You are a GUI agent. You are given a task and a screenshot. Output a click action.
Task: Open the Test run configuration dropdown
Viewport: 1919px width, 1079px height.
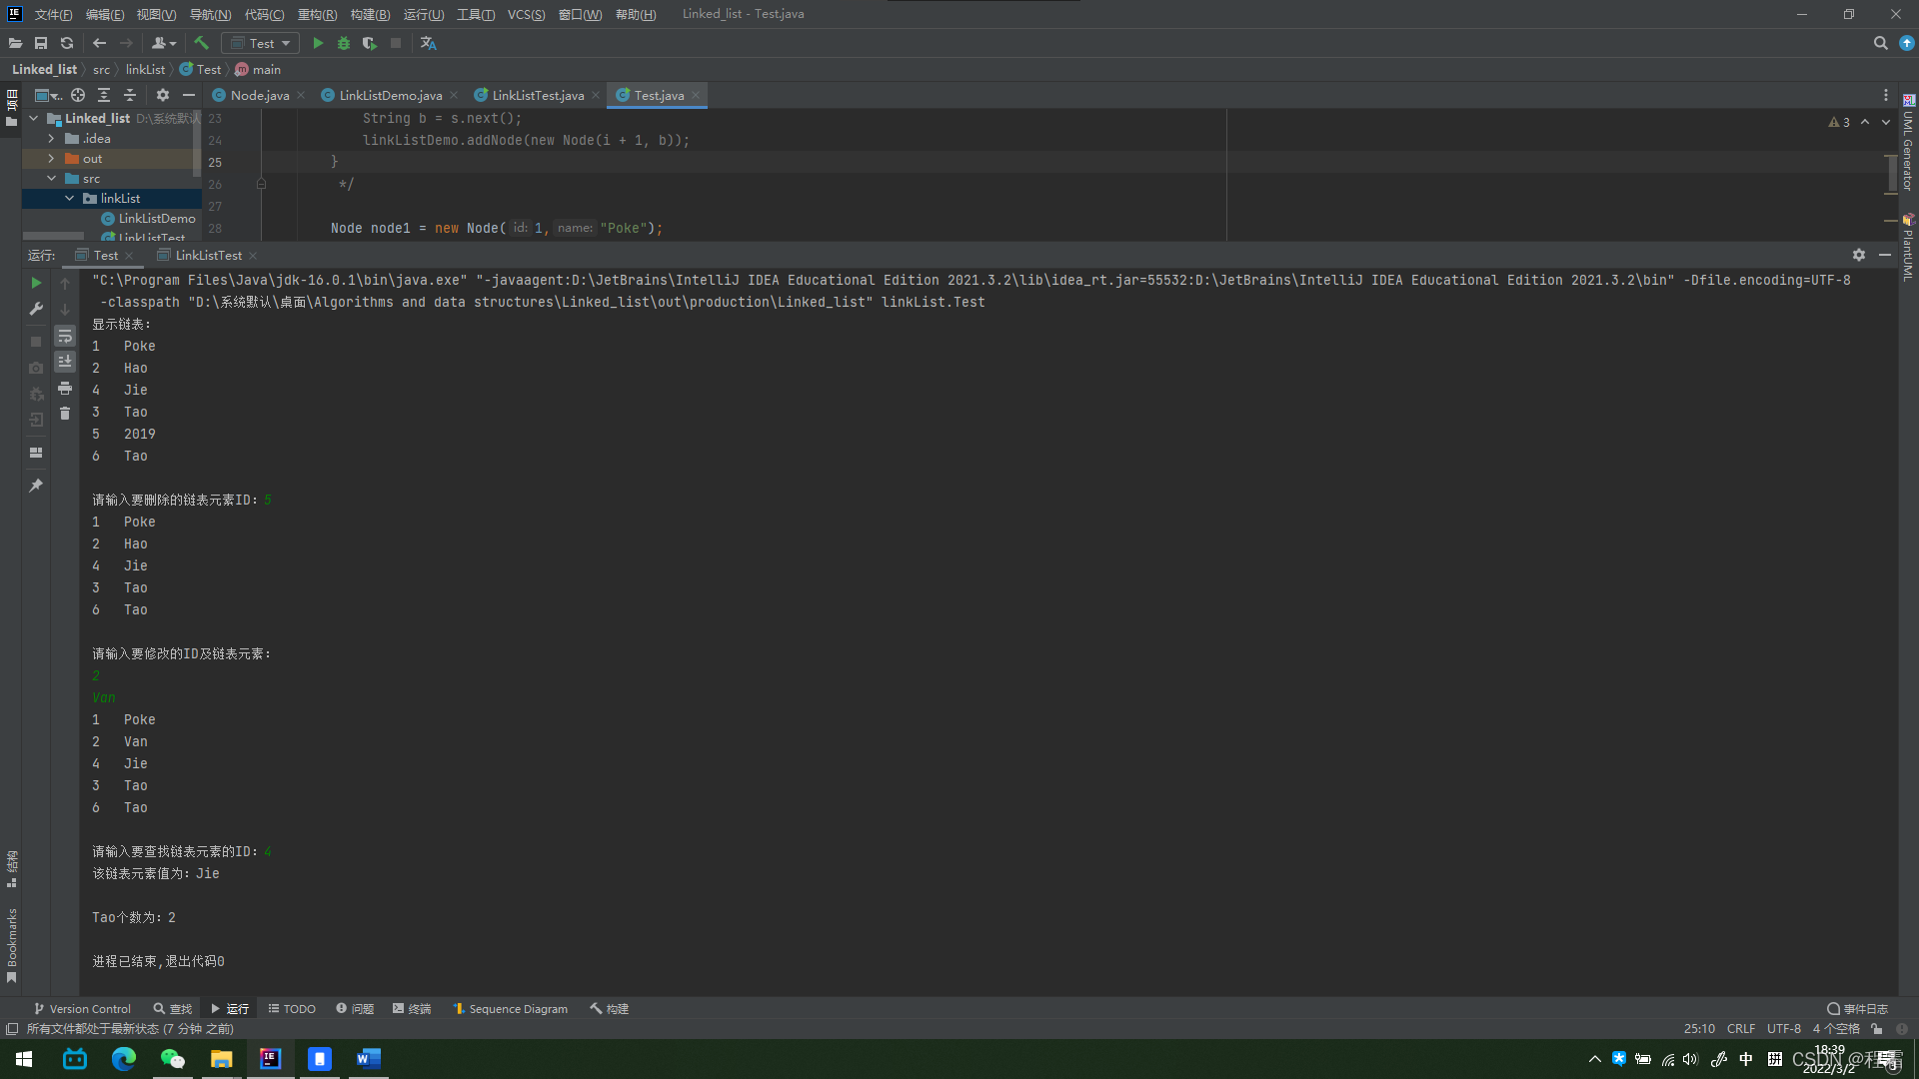click(x=260, y=43)
